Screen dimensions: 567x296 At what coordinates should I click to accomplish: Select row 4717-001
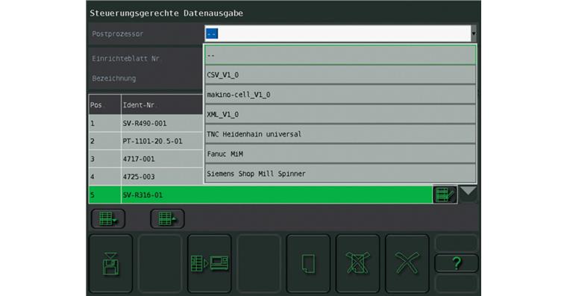coord(145,159)
